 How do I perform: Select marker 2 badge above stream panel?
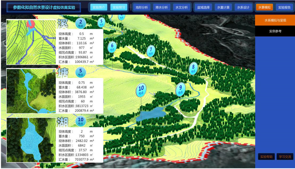pos(81,22)
